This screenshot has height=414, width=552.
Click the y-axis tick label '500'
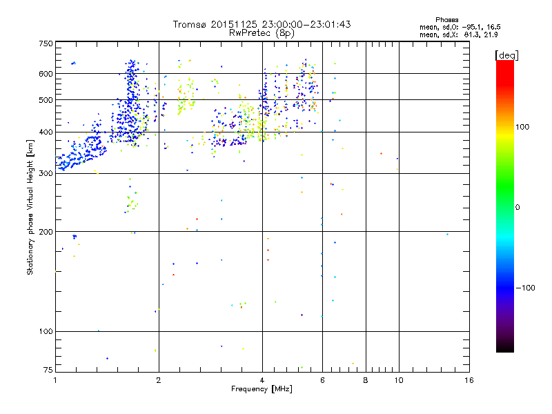[x=46, y=100]
